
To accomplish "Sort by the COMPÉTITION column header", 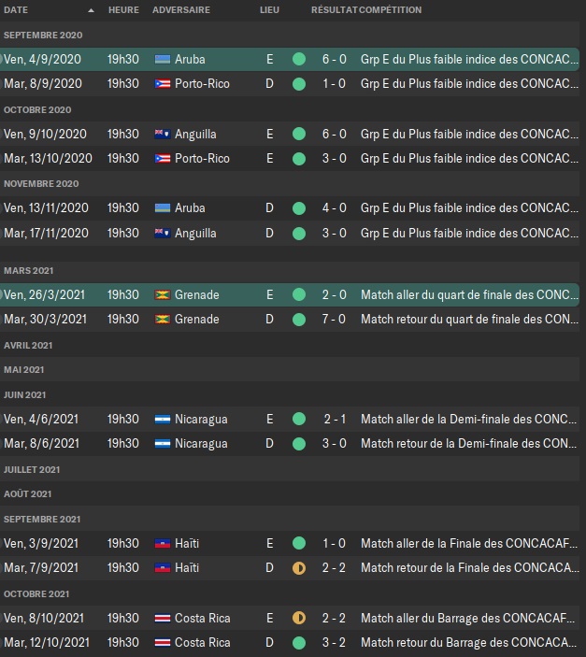I will pyautogui.click(x=391, y=9).
